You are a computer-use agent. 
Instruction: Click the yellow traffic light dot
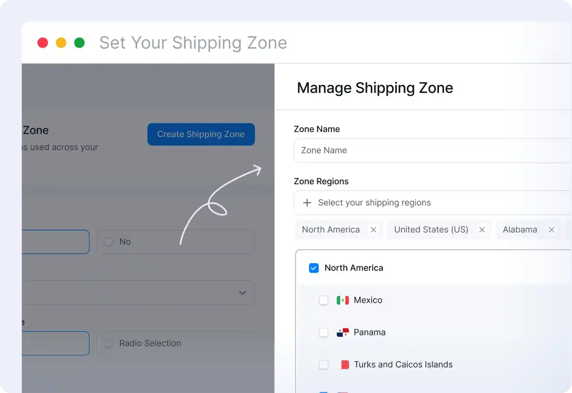point(61,42)
